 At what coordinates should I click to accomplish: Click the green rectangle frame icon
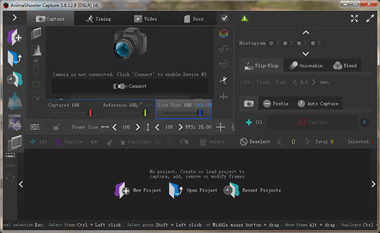click(x=36, y=84)
